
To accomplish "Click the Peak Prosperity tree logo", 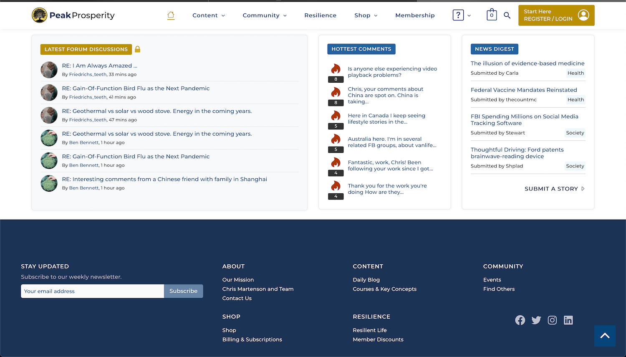I will [x=39, y=15].
